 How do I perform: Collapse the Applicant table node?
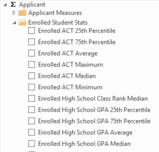pyautogui.click(x=5, y=5)
